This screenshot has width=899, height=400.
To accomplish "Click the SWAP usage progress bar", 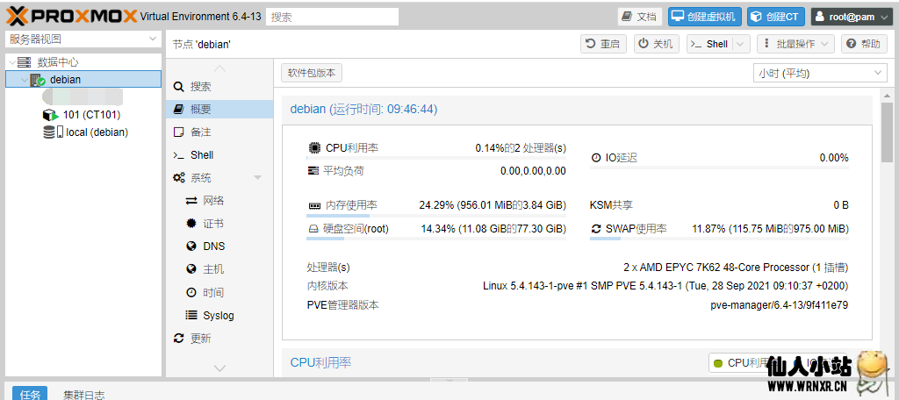I will [719, 238].
